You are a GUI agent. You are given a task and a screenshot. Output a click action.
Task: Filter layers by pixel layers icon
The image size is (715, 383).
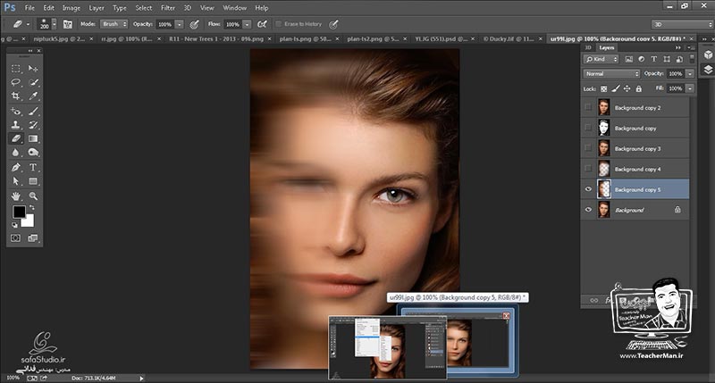(x=629, y=59)
